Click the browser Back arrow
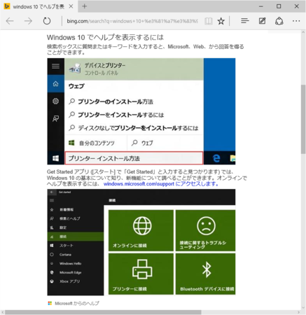Screen dimensions: 306x315 click(x=10, y=21)
